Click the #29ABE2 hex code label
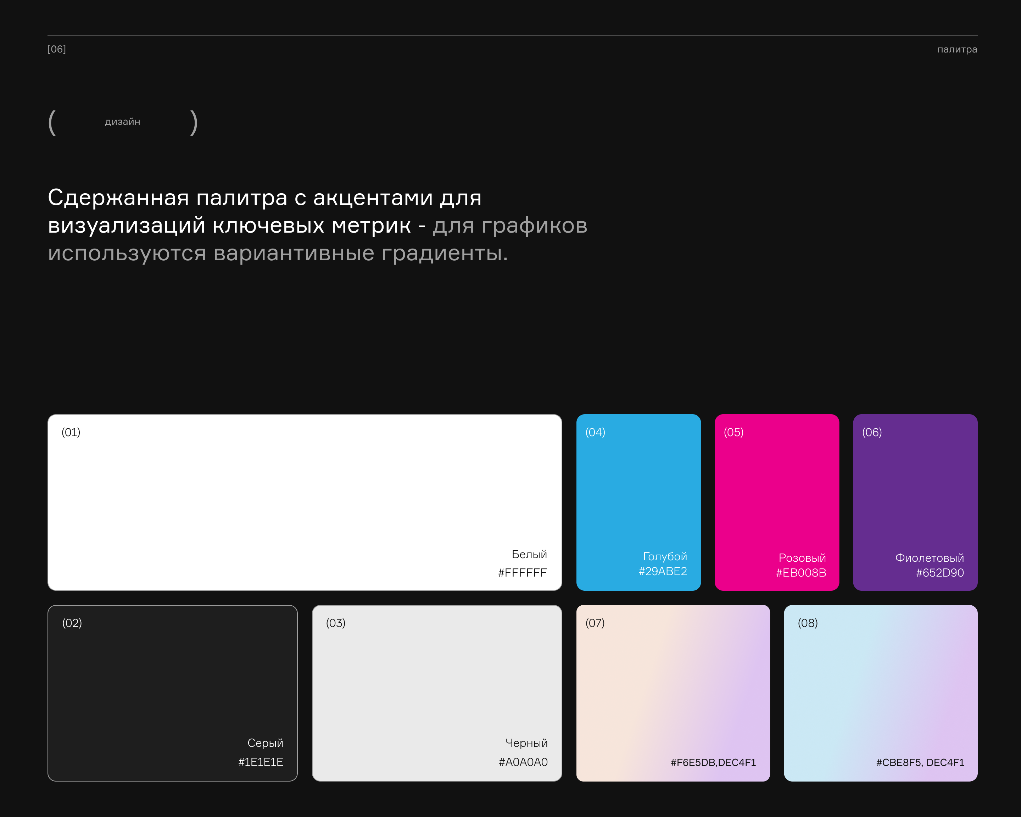 click(x=663, y=571)
